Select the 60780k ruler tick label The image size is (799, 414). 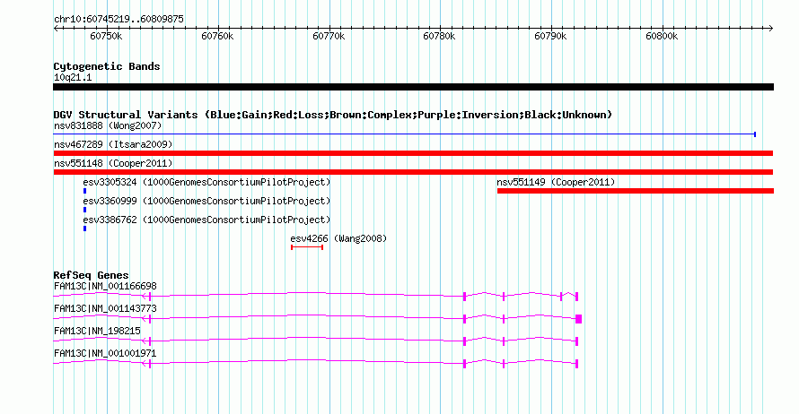tap(439, 36)
